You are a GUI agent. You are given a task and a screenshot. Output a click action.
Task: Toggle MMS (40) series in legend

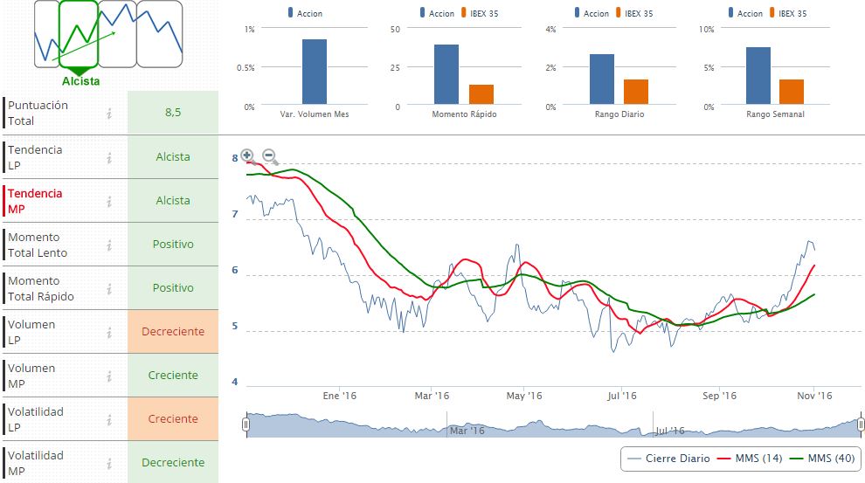[822, 459]
